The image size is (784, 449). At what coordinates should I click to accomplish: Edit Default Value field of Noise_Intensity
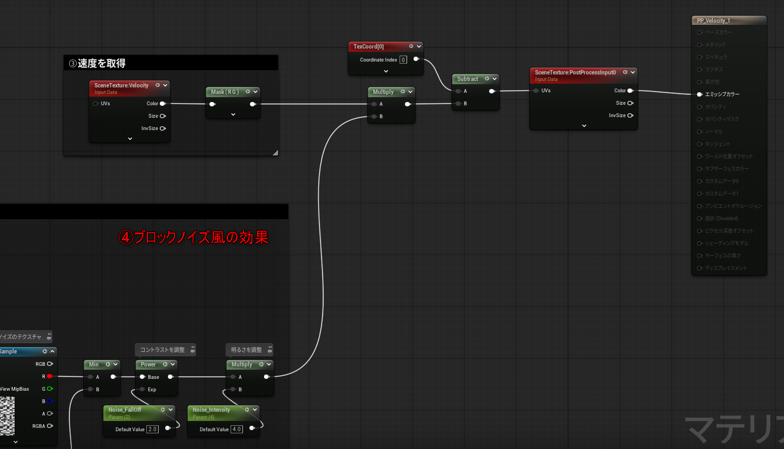(x=236, y=429)
